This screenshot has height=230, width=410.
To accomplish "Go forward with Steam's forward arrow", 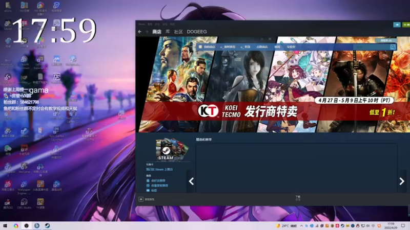I will click(147, 32).
